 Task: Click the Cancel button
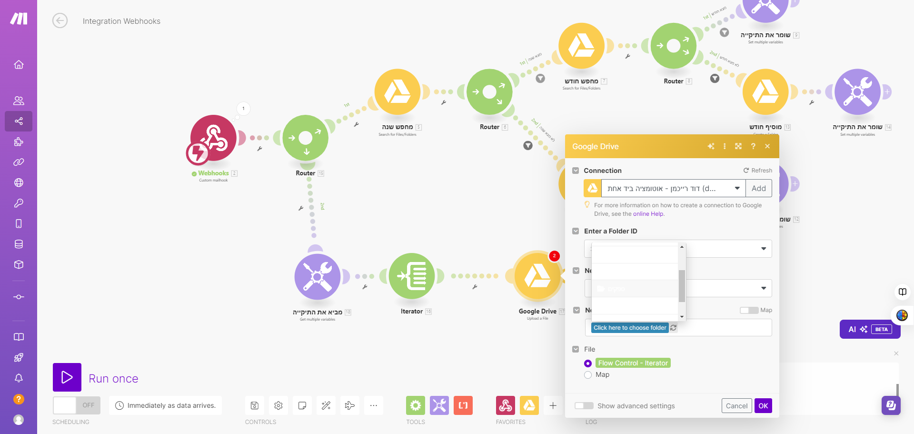point(736,406)
